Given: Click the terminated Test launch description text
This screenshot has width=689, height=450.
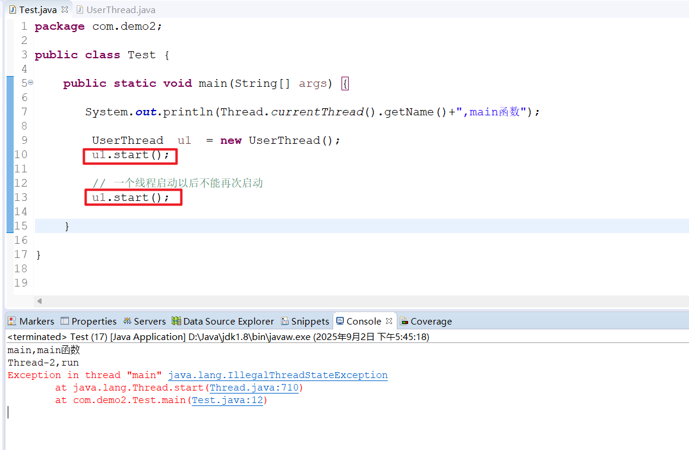Looking at the screenshot, I should coord(219,336).
